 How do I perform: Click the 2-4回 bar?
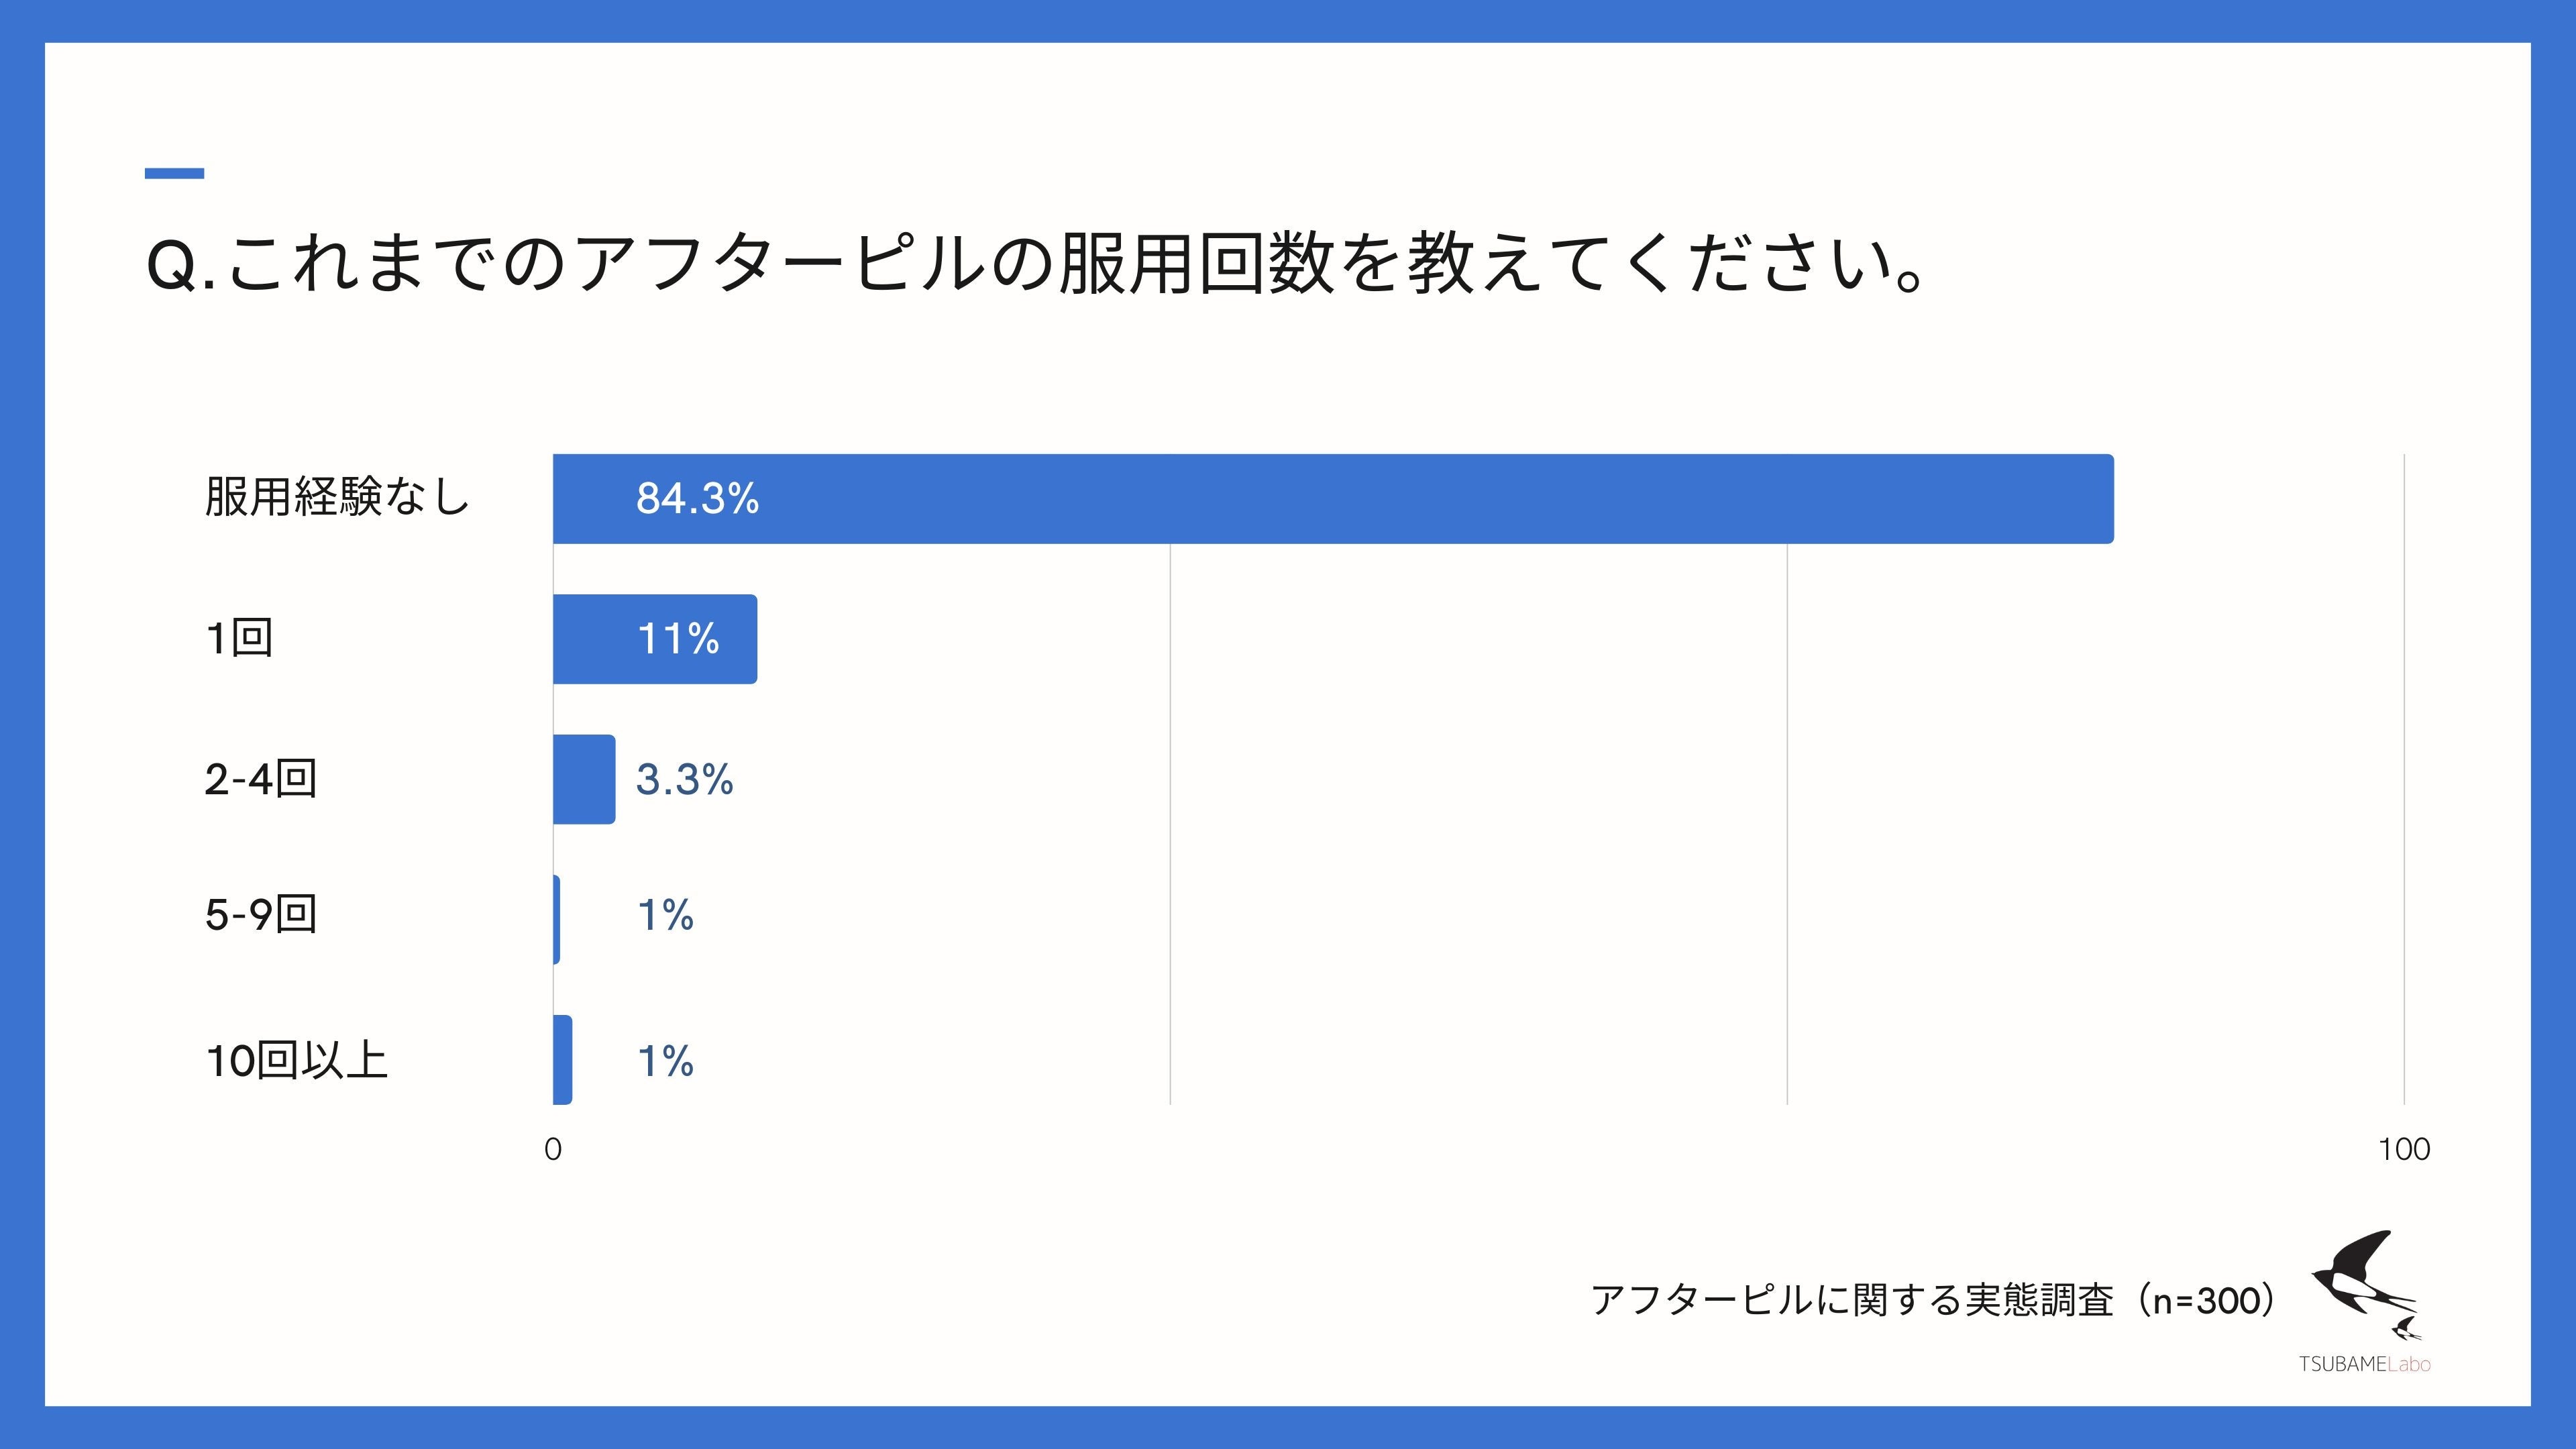584,780
